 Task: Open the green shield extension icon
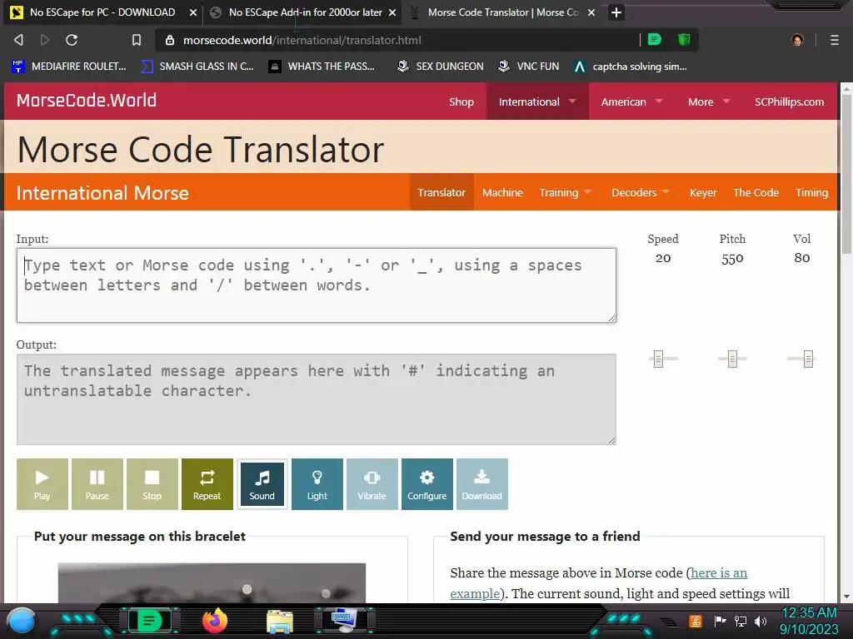(x=684, y=39)
